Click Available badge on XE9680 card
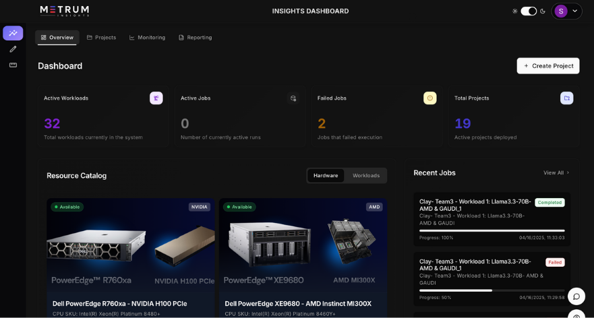Image resolution: width=594 pixels, height=318 pixels. point(239,207)
